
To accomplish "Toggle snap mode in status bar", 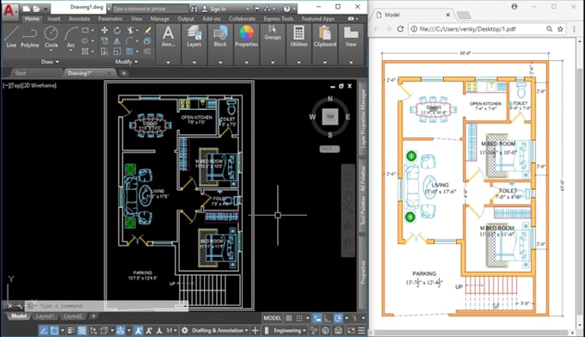I will [x=299, y=318].
